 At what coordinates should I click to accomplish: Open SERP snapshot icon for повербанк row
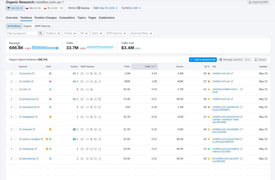pyautogui.click(x=82, y=117)
